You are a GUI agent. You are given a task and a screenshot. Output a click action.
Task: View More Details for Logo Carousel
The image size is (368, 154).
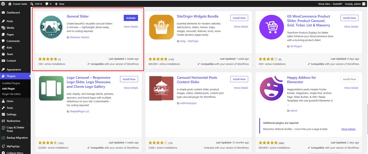pyautogui.click(x=131, y=88)
